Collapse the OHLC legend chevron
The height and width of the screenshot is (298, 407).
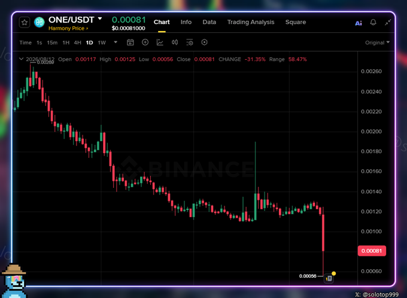(22, 59)
